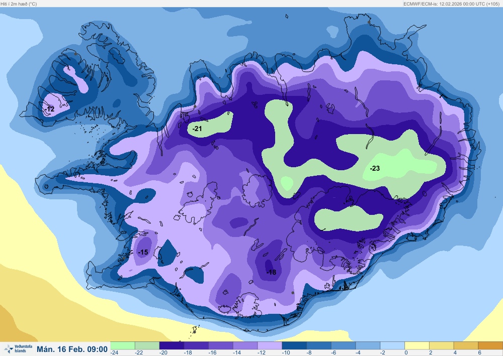This screenshot has width=503, height=356.
Task: Pick the -16 to -14 violet legend swatch
Action: tap(221, 345)
